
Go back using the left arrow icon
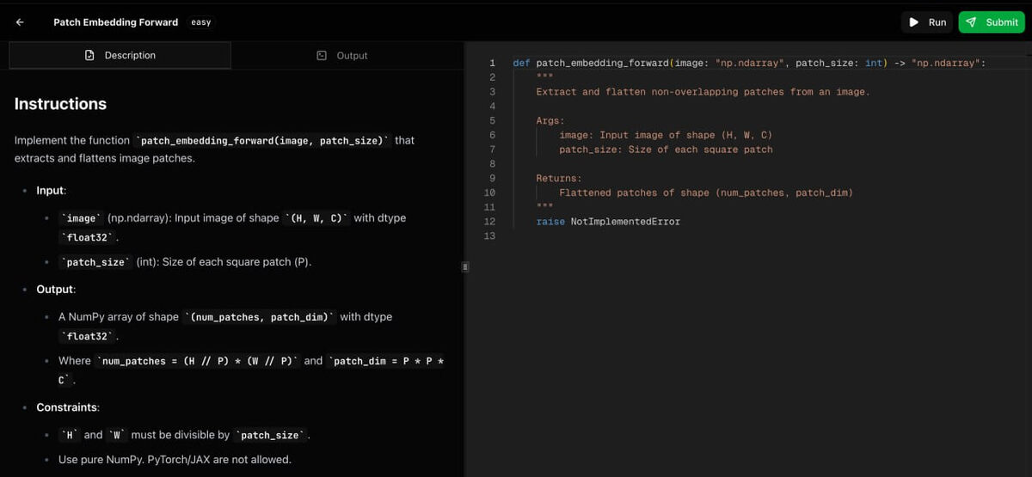pos(20,22)
